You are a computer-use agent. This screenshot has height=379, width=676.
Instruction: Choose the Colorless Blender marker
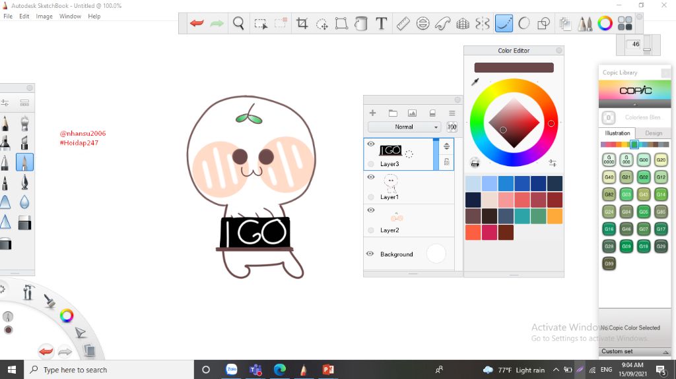[x=609, y=117]
